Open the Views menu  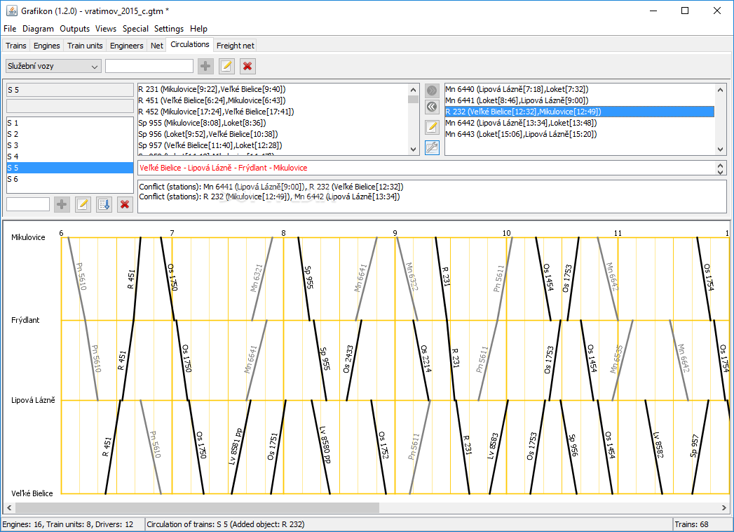106,29
